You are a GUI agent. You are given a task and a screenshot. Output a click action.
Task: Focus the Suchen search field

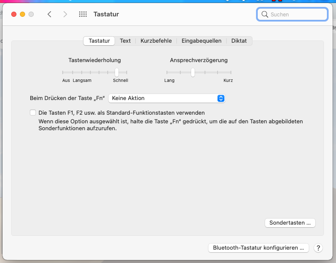coord(292,14)
